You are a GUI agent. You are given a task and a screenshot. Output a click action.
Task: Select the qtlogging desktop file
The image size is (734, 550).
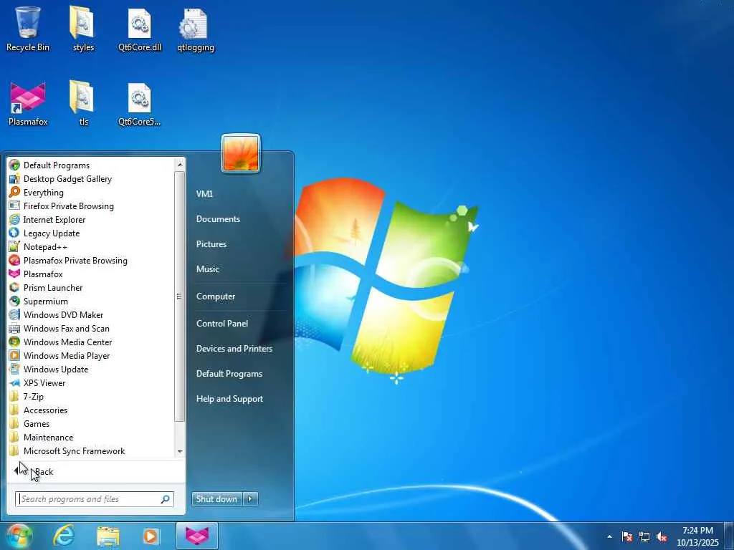coord(195,29)
